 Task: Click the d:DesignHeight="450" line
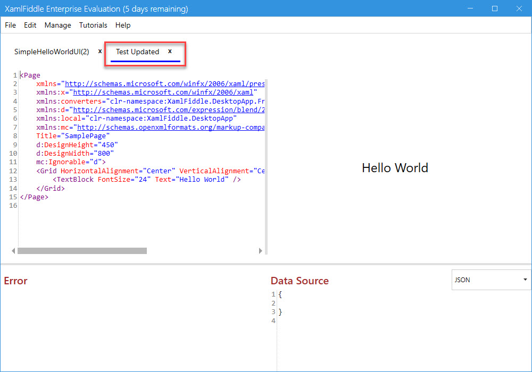[x=77, y=145]
